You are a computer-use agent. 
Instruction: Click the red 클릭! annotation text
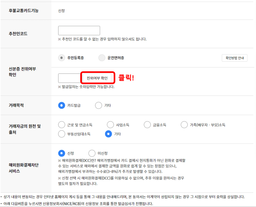[126, 77]
